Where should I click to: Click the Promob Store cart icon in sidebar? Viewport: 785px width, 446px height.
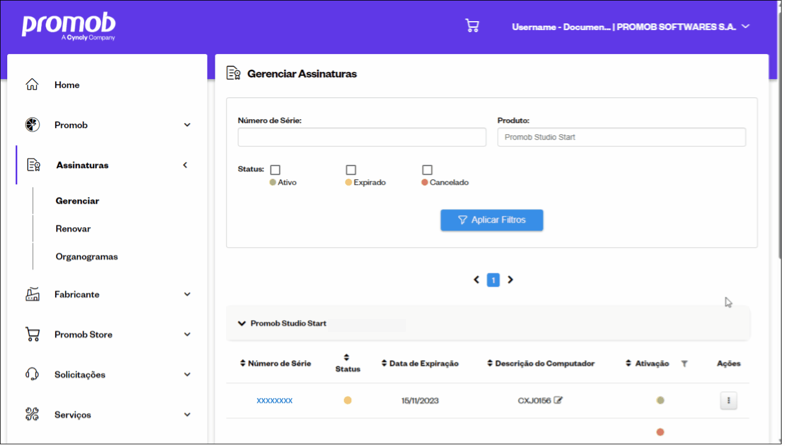32,334
